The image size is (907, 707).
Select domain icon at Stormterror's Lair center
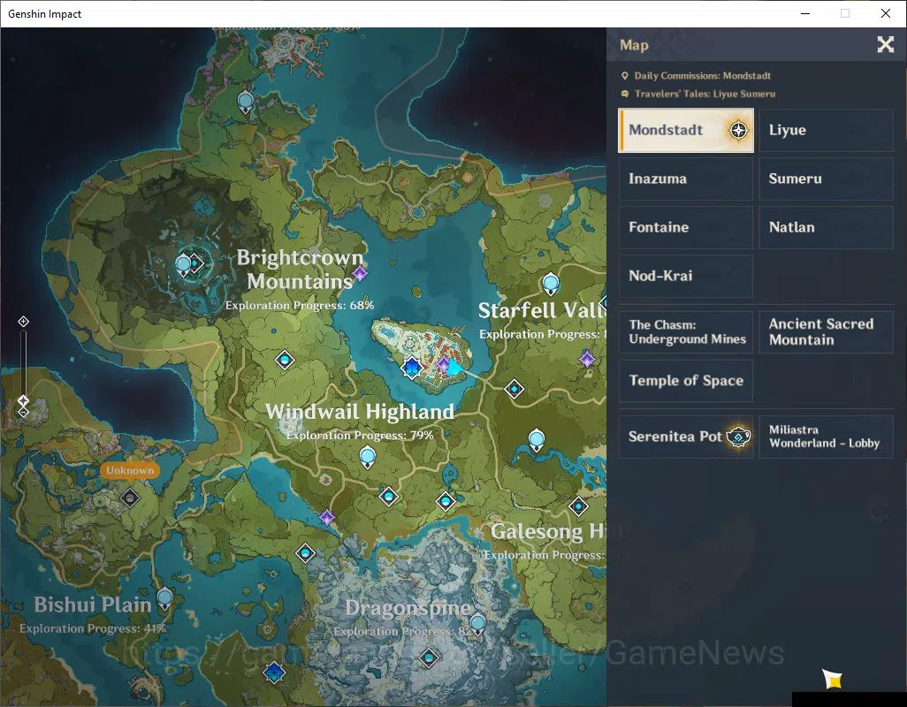coord(195,263)
